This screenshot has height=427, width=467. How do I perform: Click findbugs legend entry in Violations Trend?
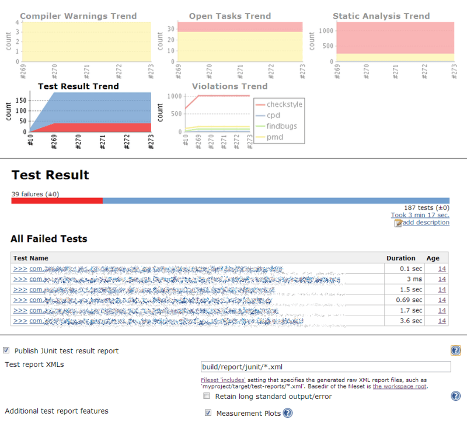(x=276, y=126)
